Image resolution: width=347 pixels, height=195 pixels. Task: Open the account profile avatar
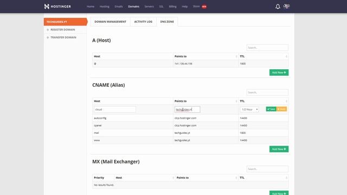point(286,6)
